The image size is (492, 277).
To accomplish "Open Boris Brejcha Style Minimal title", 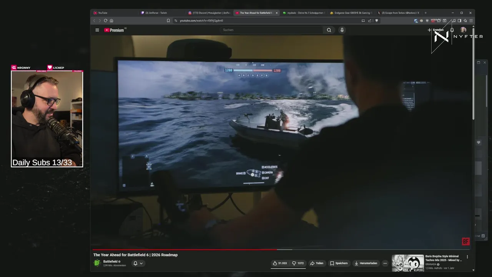I will click(x=444, y=258).
